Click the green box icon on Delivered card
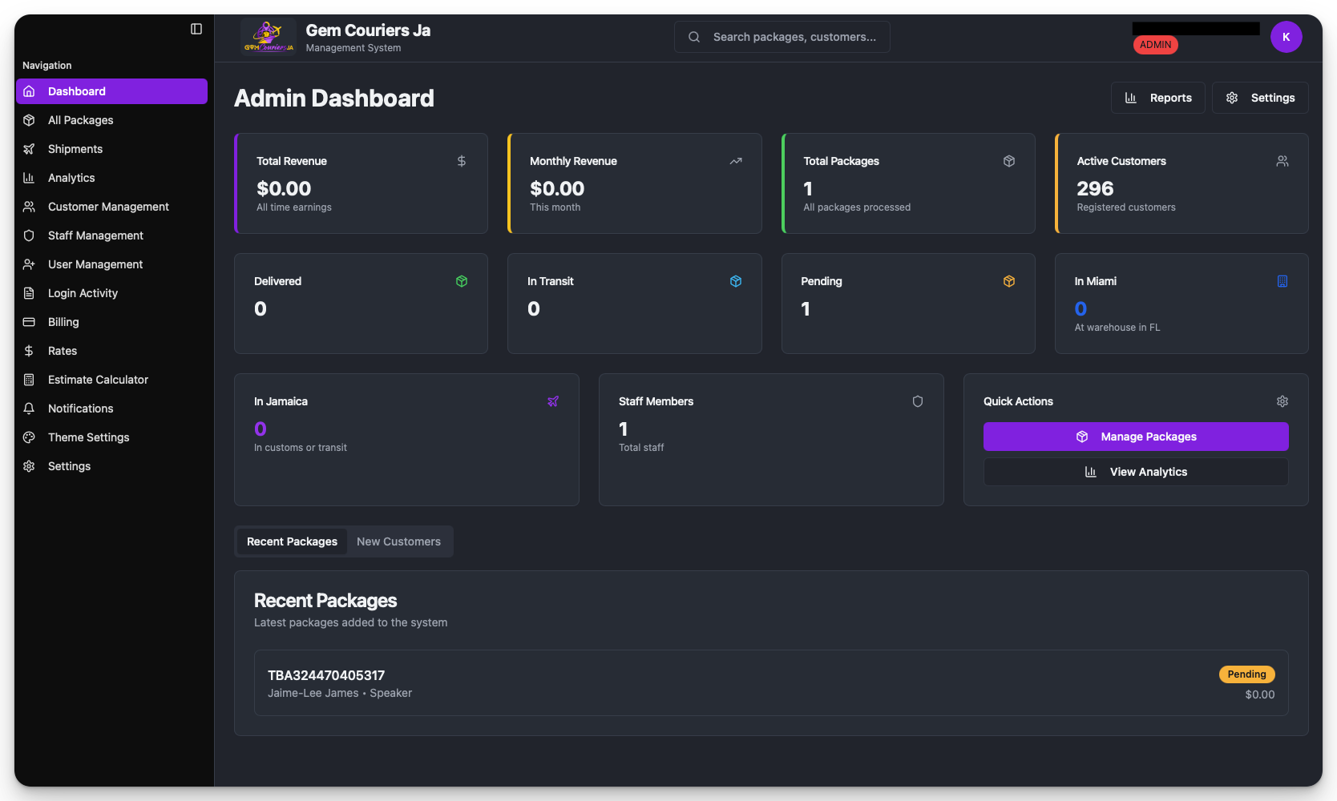Screen dimensions: 1337x801 462,281
